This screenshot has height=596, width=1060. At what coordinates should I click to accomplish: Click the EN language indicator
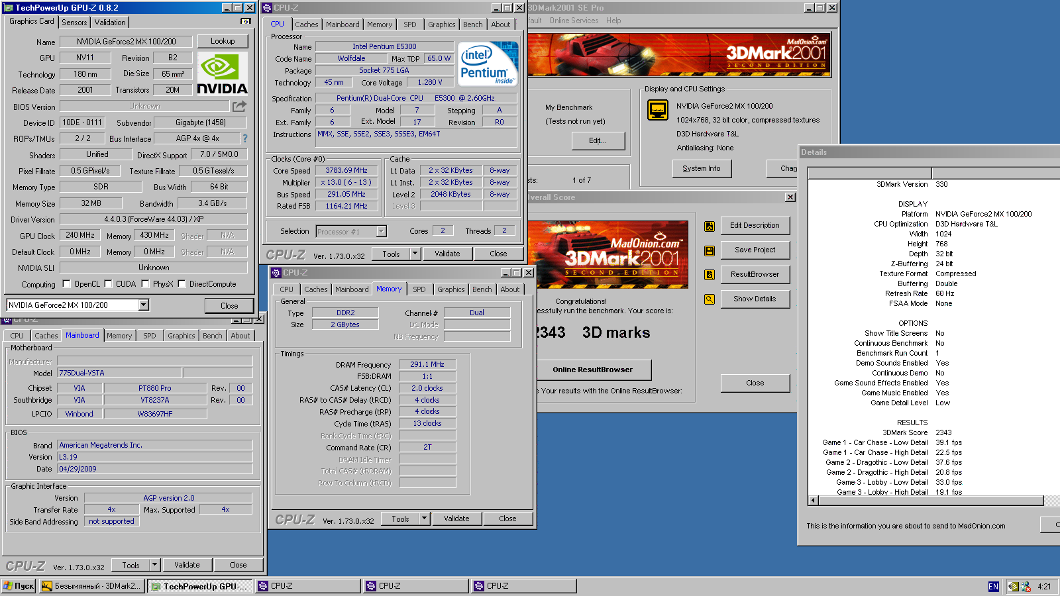[x=994, y=586]
